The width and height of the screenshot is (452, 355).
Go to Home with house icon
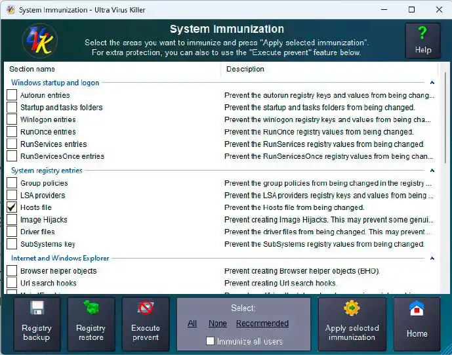[x=417, y=324]
